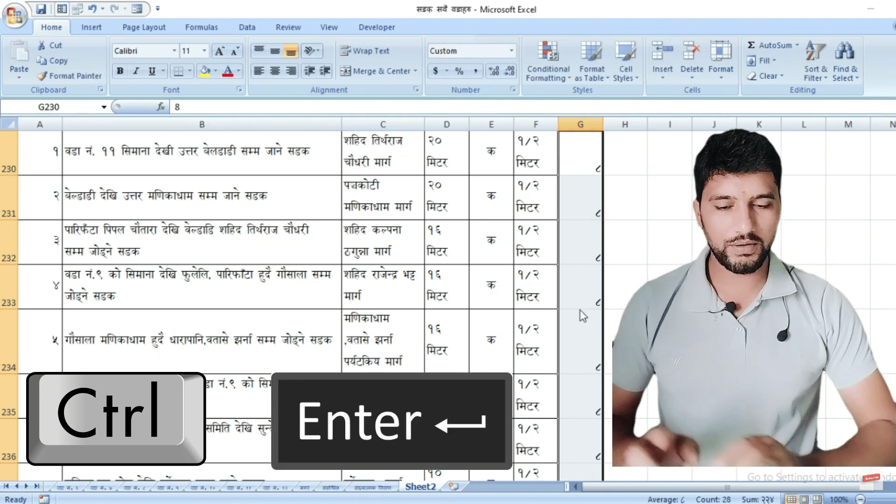
Task: Open the Name Box dropdown arrow
Action: (104, 107)
